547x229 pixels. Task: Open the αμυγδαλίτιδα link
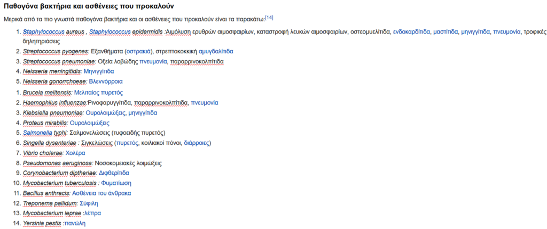coord(215,52)
